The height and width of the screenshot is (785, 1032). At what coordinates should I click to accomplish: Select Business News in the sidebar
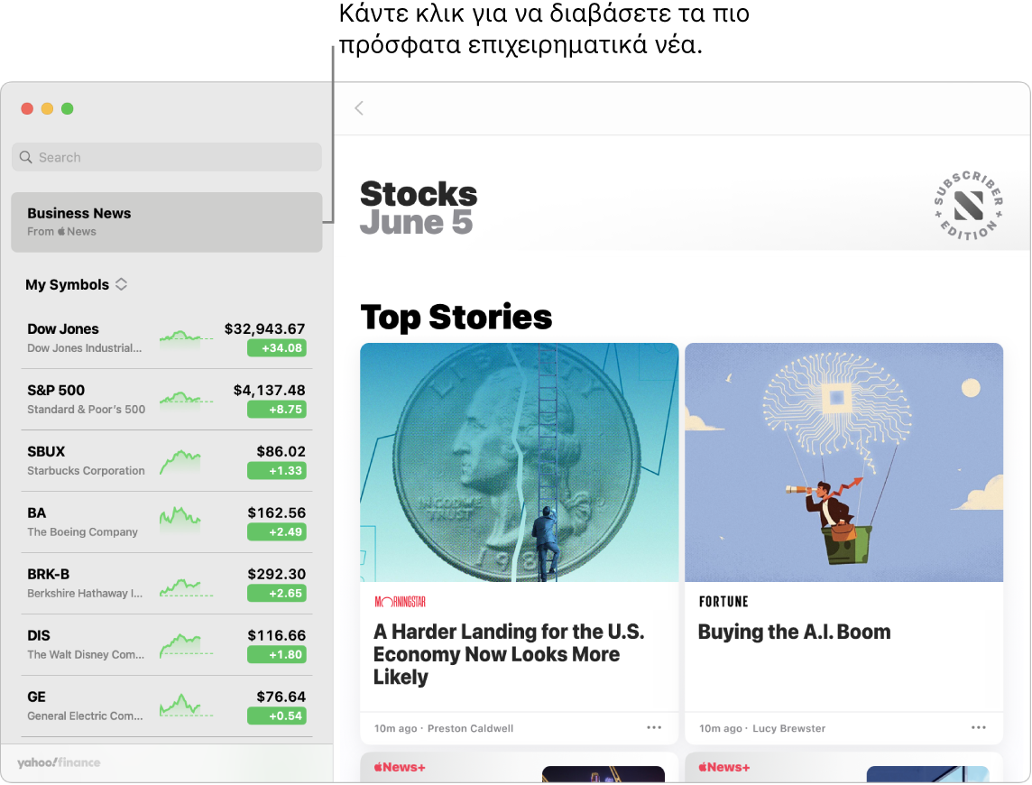[x=166, y=222]
